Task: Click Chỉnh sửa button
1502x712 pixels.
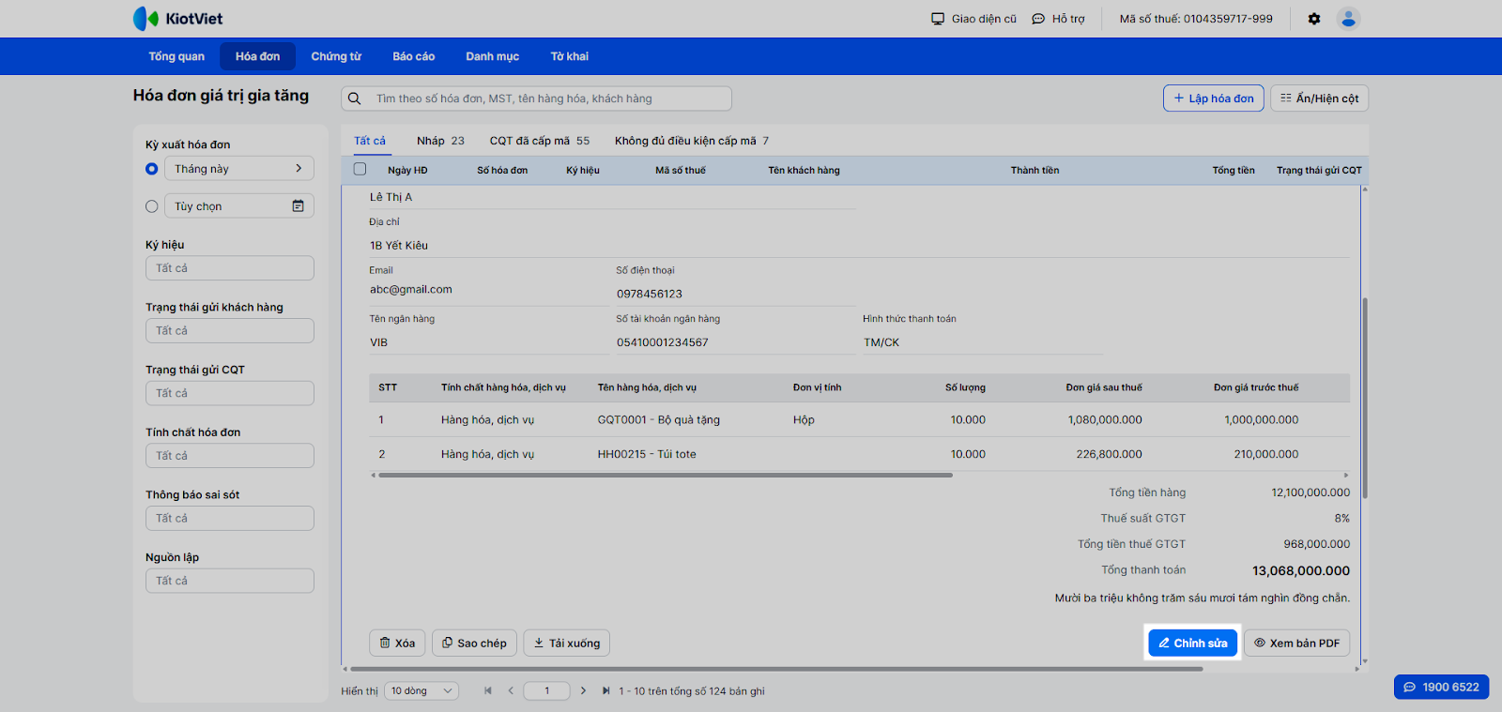Action: pos(1193,643)
